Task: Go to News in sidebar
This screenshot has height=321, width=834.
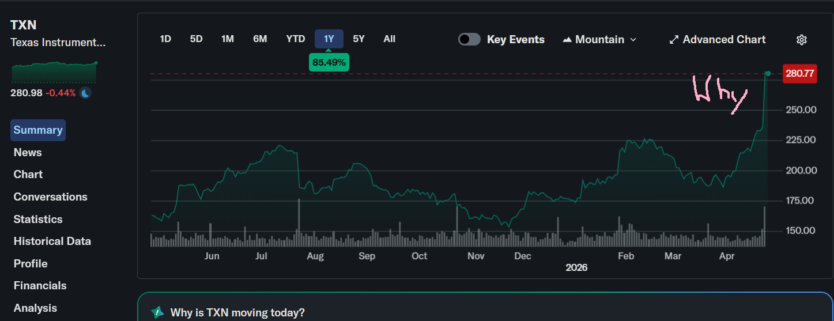Action: coord(28,153)
